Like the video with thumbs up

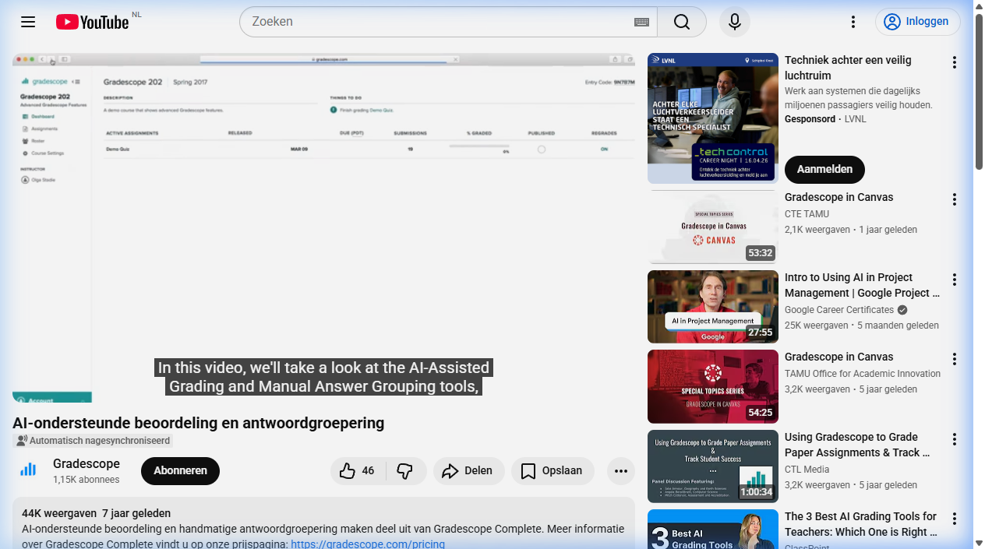pyautogui.click(x=358, y=471)
